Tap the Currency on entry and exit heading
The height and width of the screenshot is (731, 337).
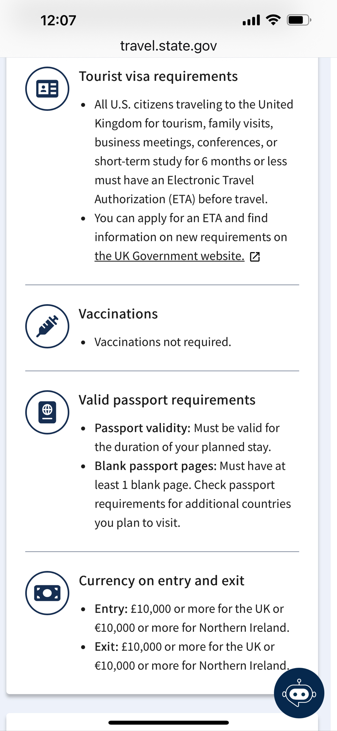(162, 580)
